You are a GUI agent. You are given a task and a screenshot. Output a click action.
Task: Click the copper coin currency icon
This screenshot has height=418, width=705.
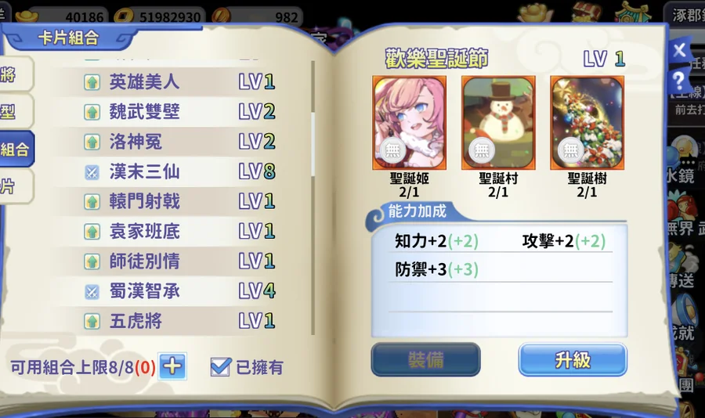coord(124,16)
